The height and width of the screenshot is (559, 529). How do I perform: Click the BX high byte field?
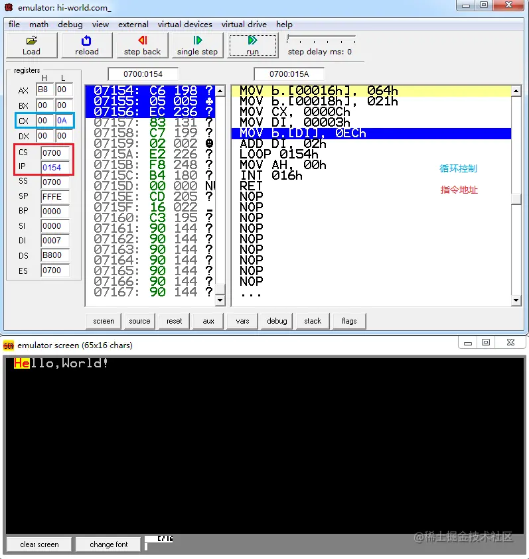tap(44, 105)
